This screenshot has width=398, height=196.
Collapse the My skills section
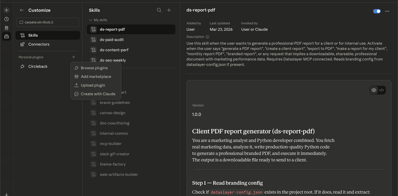pyautogui.click(x=98, y=20)
